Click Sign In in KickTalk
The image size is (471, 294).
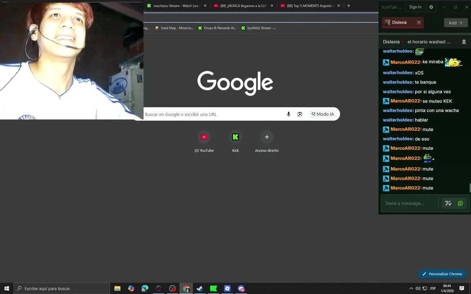415,7
